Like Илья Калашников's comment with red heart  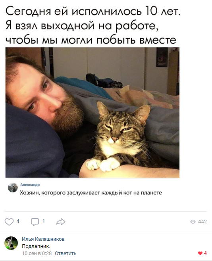coord(200,253)
